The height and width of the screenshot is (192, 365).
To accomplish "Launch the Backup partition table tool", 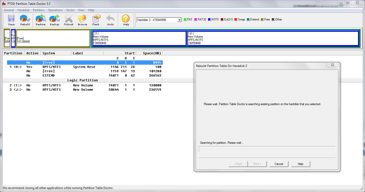I will 54,20.
